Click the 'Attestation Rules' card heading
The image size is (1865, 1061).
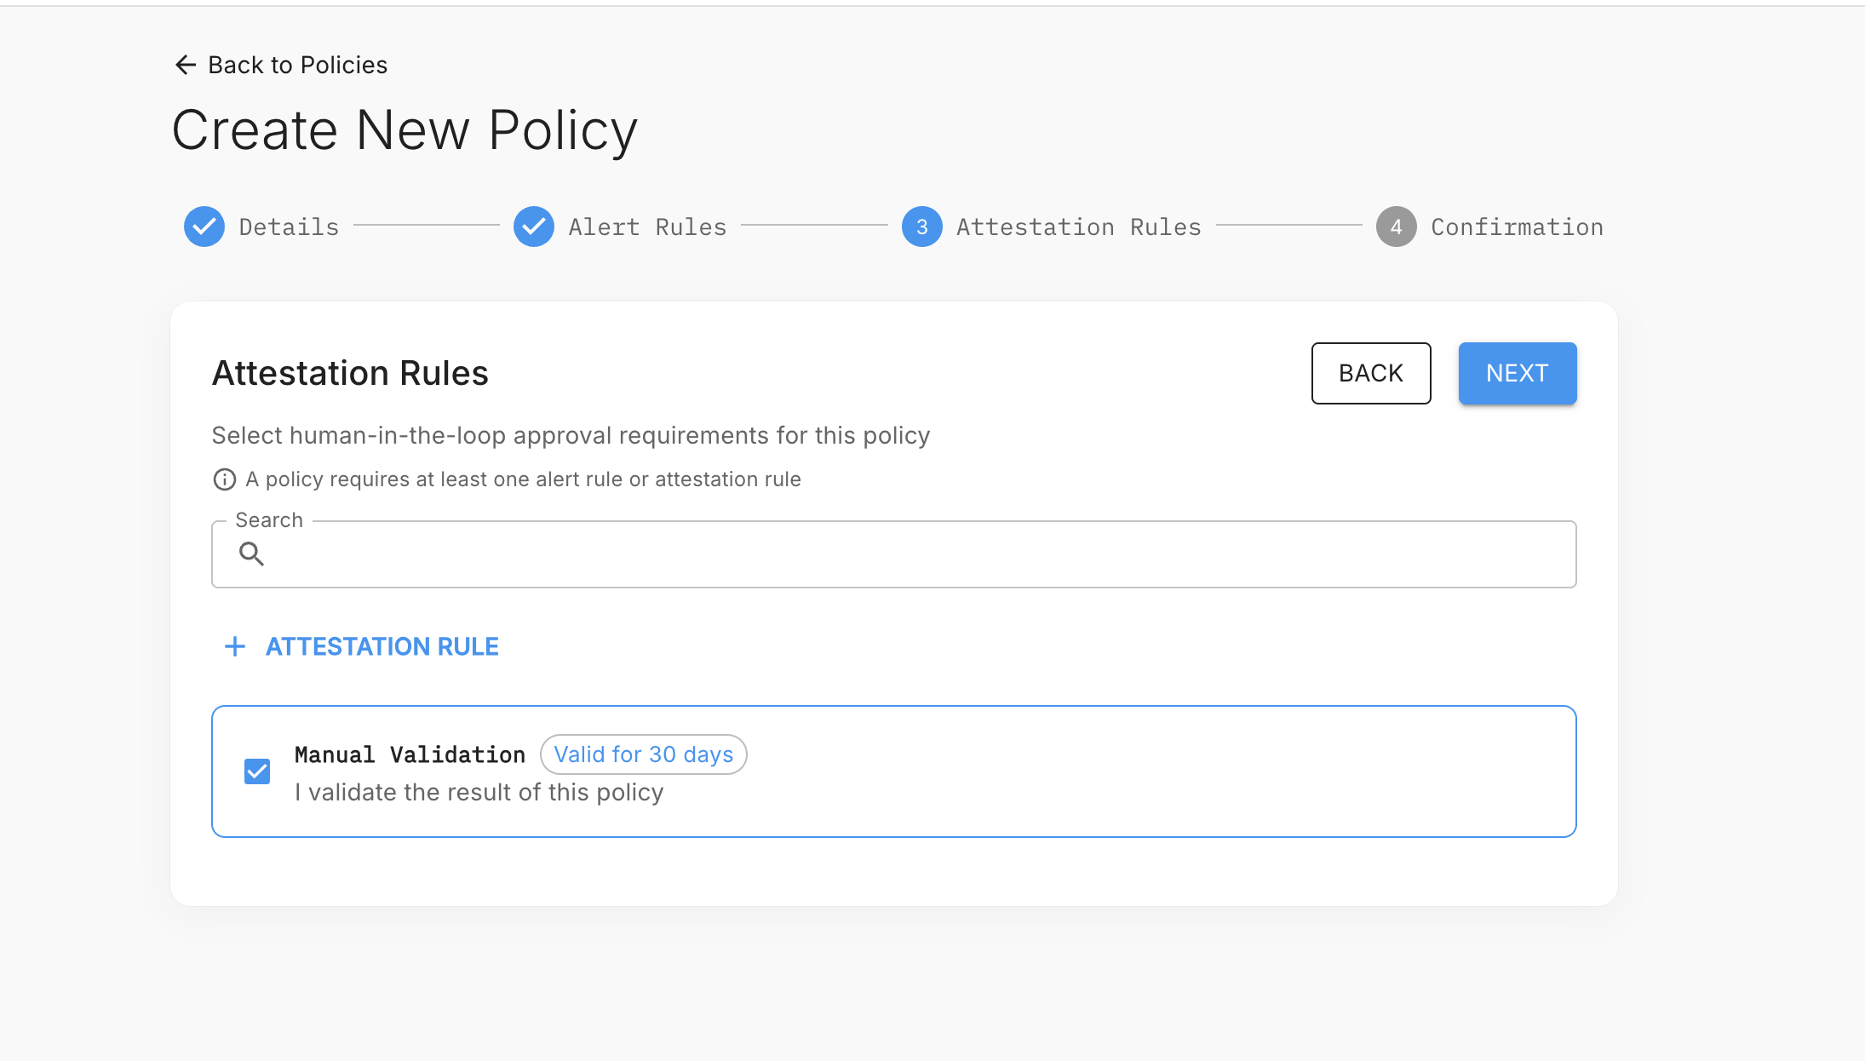click(350, 373)
